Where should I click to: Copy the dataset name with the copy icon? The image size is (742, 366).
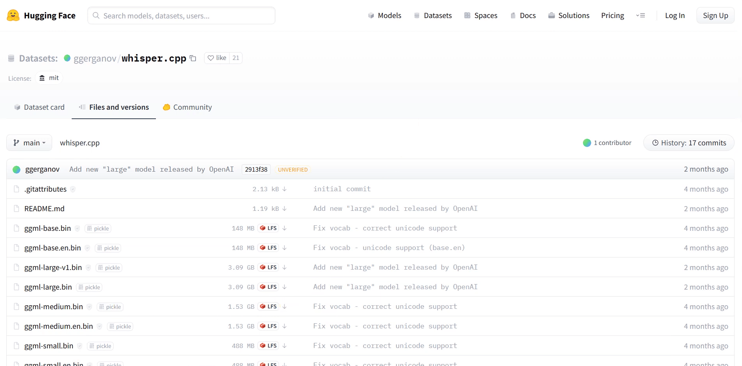point(193,58)
